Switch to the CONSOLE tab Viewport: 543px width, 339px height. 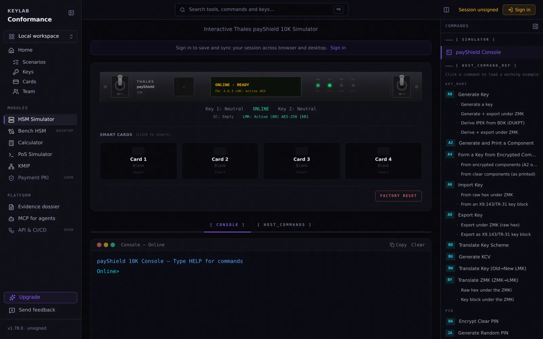(227, 225)
